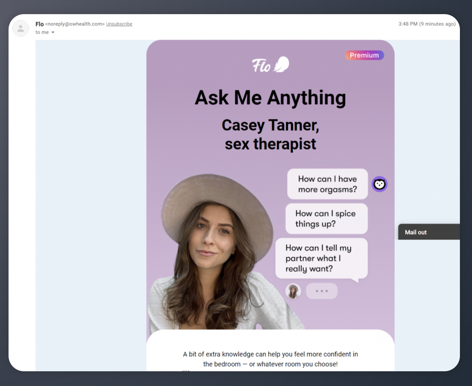
Task: Click the "A bit of extra knowledge" paragraph
Action: click(270, 359)
